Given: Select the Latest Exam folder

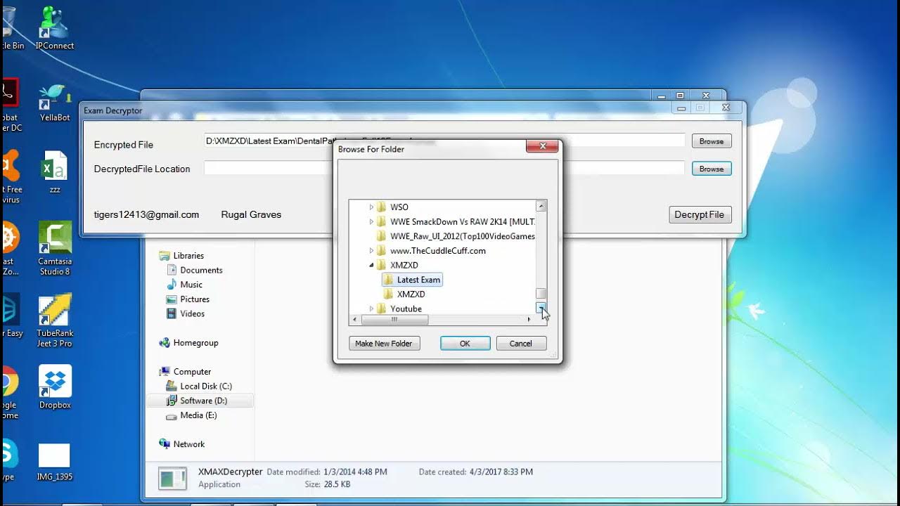Looking at the screenshot, I should coord(413,280).
